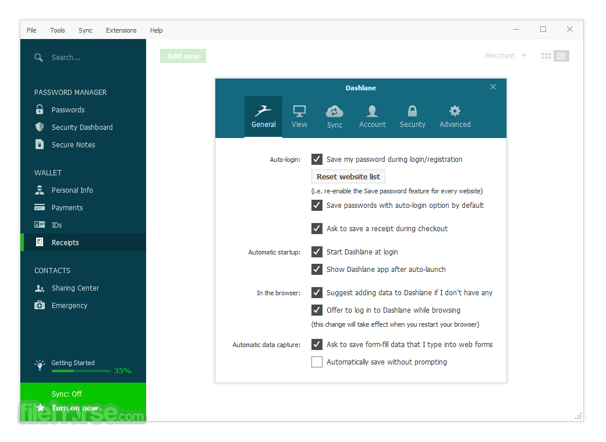Click the Advanced tab's gear icon
The image size is (606, 442).
point(455,111)
